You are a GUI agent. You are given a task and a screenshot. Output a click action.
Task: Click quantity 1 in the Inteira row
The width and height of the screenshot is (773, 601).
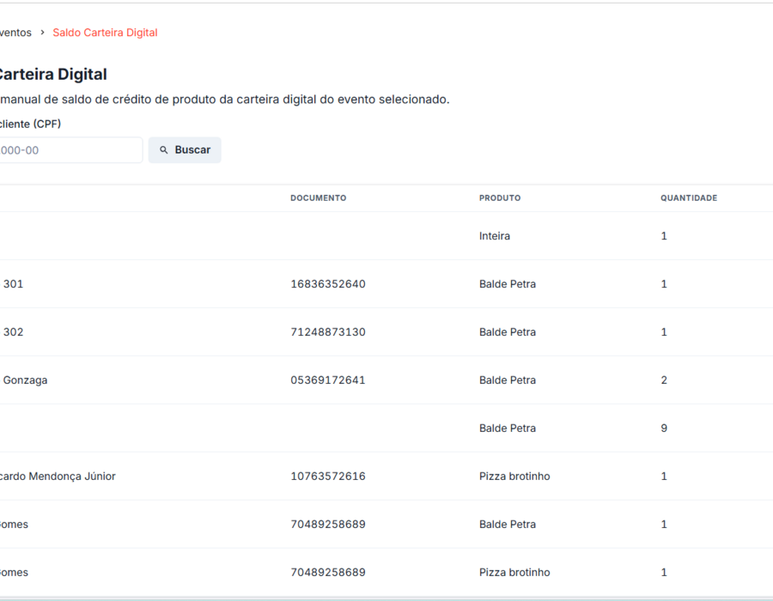(664, 236)
